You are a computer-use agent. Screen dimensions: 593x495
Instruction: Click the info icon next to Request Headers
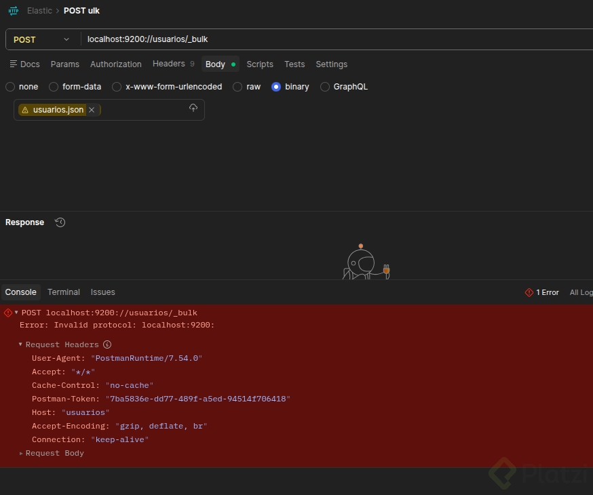click(107, 344)
